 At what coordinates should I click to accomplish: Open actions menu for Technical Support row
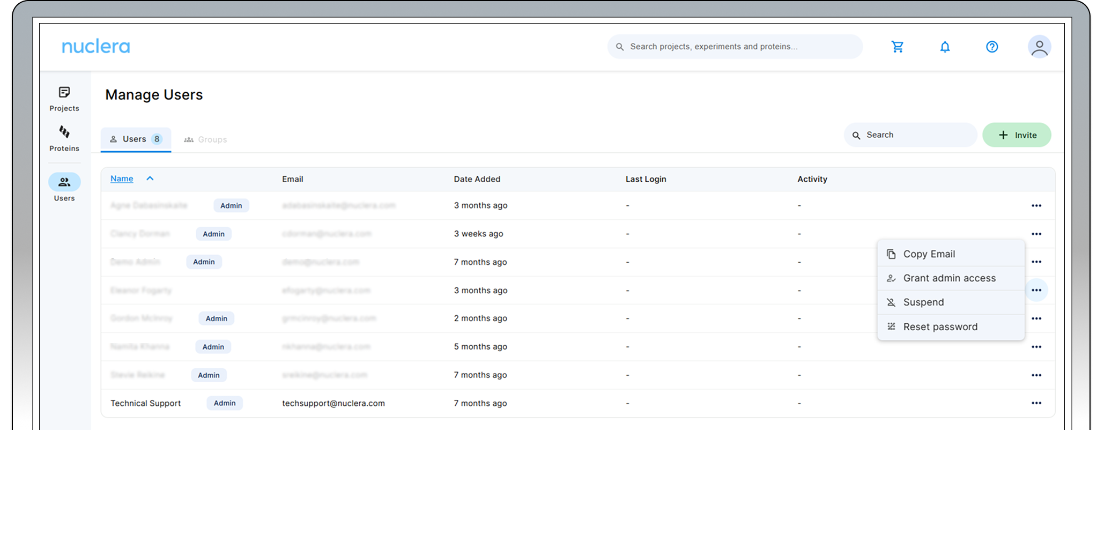1036,403
